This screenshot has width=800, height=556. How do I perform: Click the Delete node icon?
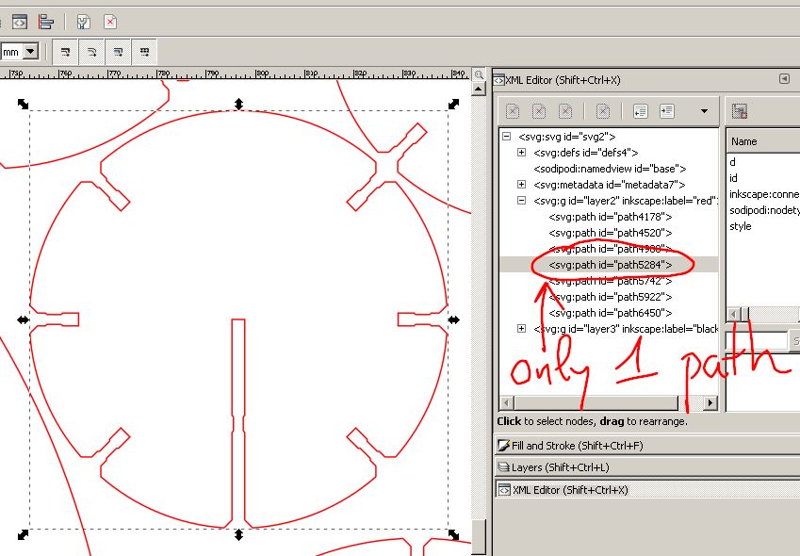point(603,110)
